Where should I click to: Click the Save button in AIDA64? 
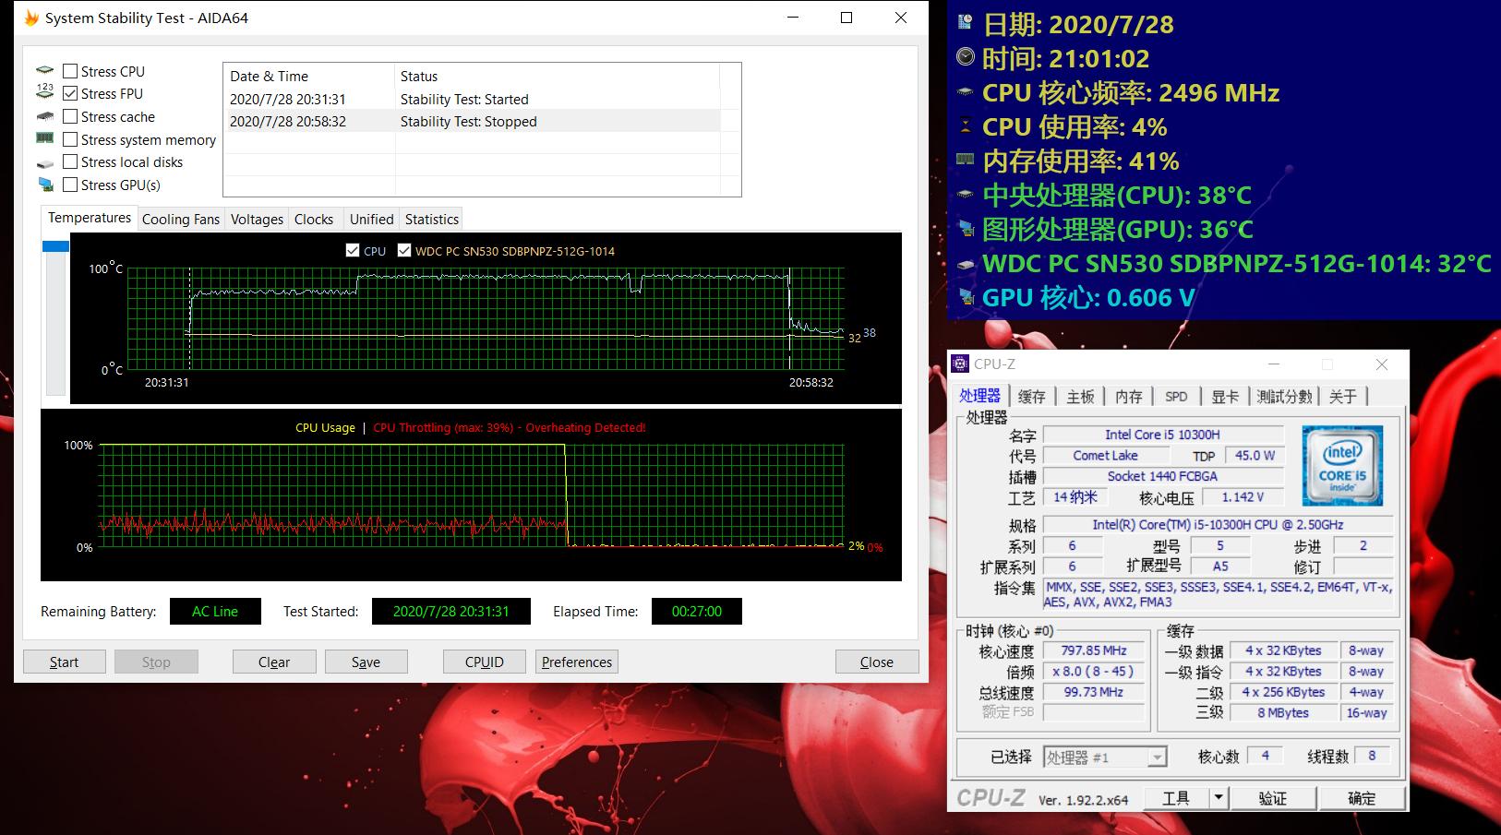coord(366,662)
